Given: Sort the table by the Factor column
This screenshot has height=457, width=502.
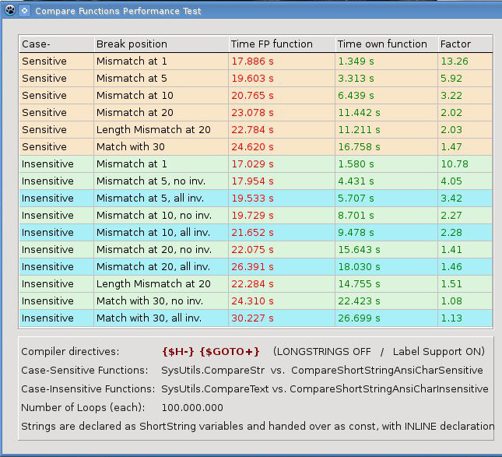Looking at the screenshot, I should pos(464,44).
